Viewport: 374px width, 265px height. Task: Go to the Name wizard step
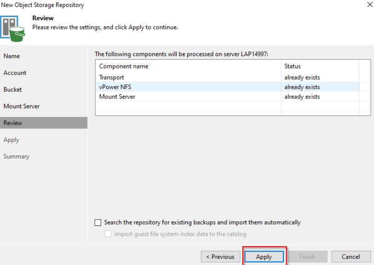tap(12, 56)
